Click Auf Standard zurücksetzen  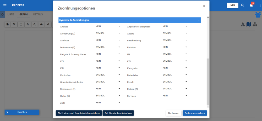tap(118, 113)
